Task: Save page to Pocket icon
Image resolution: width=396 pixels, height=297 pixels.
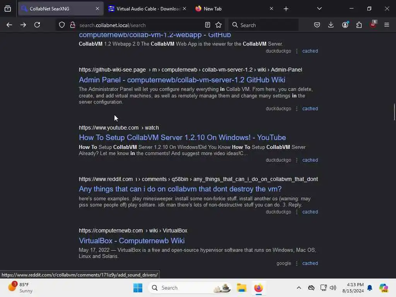Action: pyautogui.click(x=317, y=25)
